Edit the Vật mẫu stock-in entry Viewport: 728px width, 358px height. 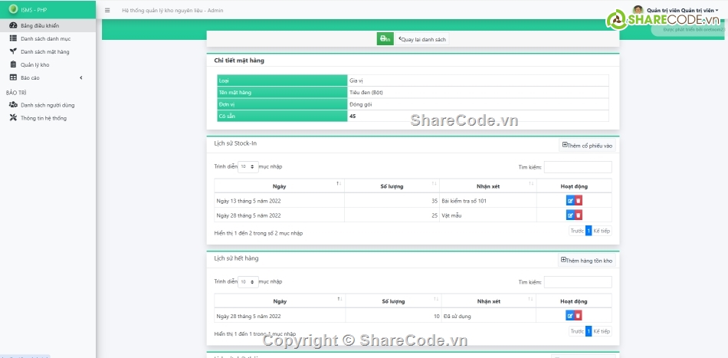pos(569,215)
